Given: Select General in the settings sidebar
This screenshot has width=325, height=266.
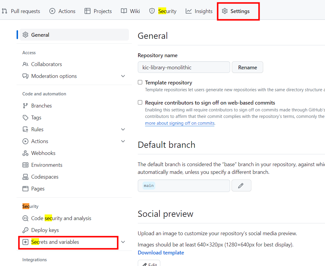Looking at the screenshot, I should (x=74, y=35).
